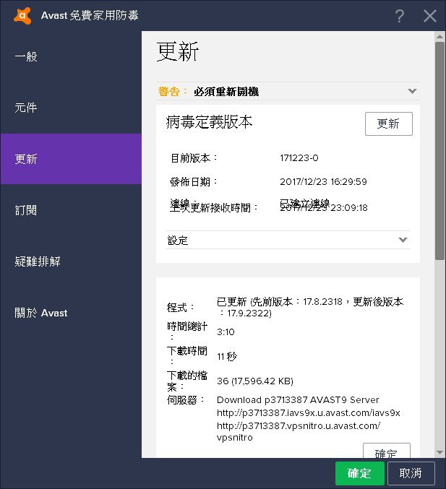Confirm with the green 確定 button
Image resolution: width=446 pixels, height=489 pixels.
click(x=359, y=473)
